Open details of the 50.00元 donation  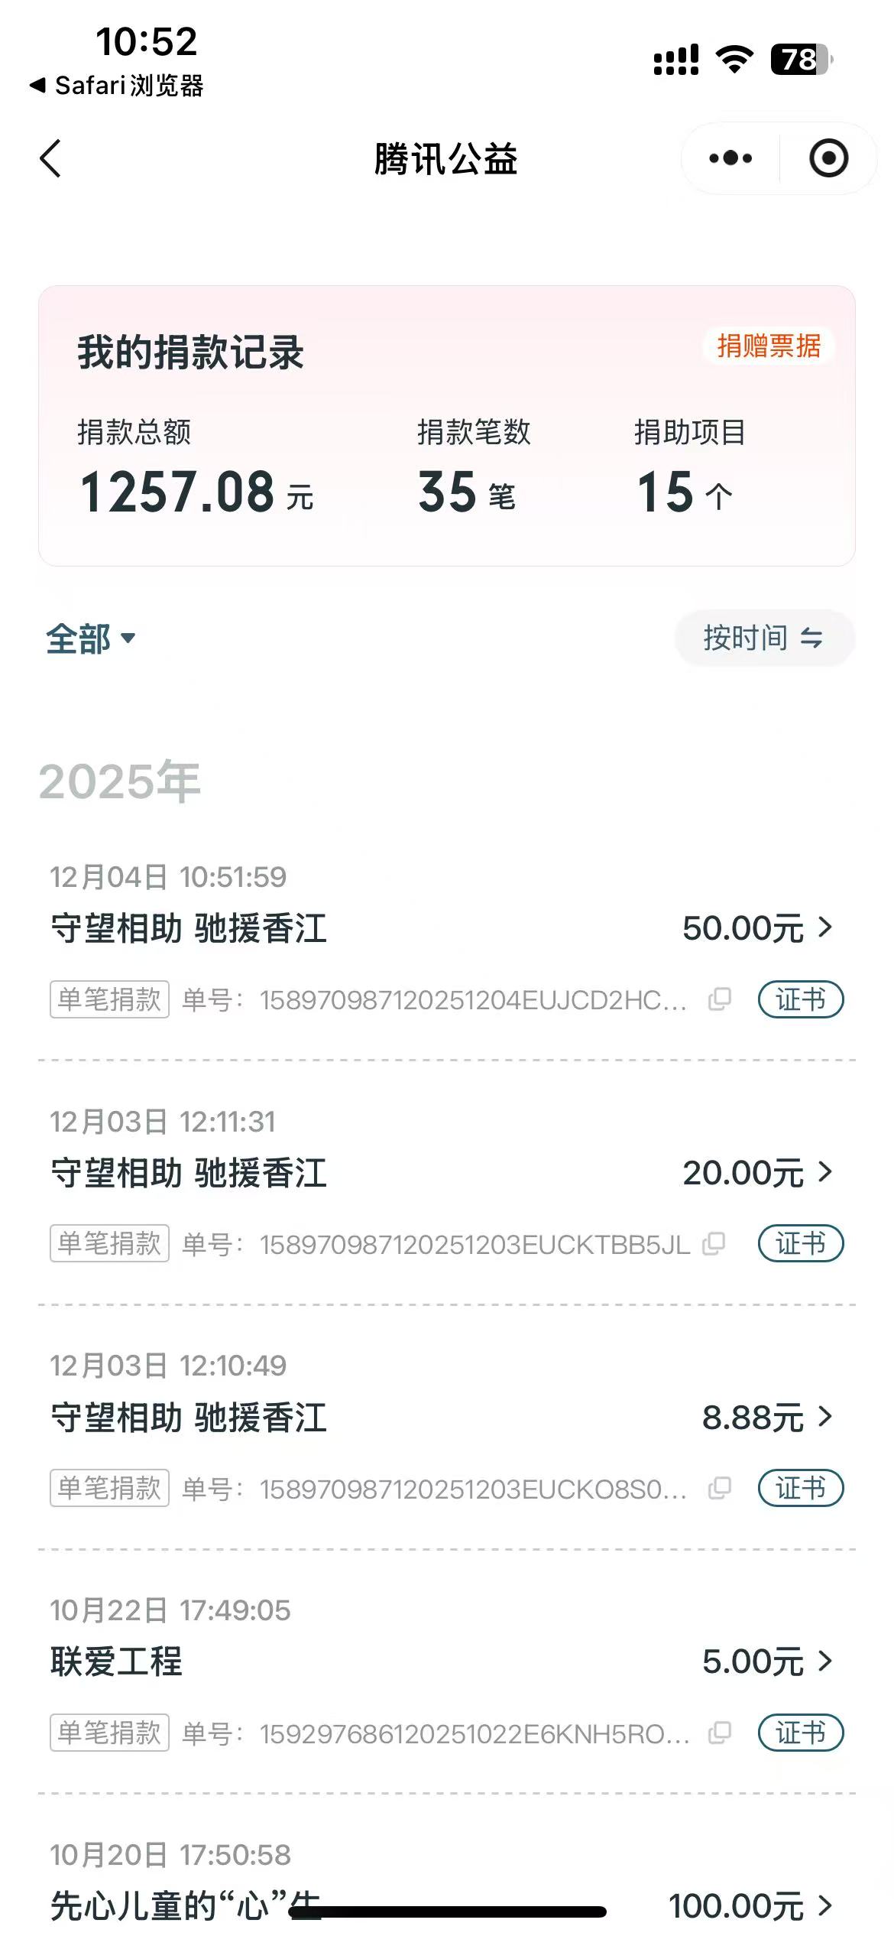coord(756,929)
